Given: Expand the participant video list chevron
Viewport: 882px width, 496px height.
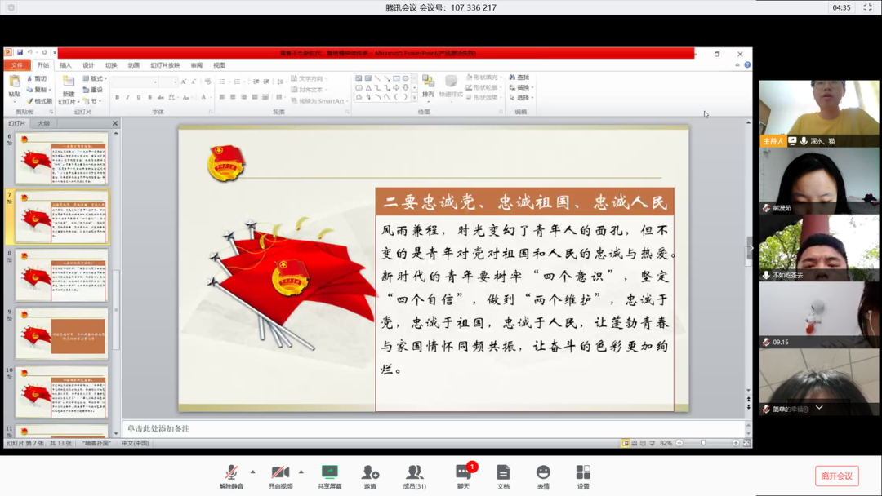Looking at the screenshot, I should tap(818, 408).
